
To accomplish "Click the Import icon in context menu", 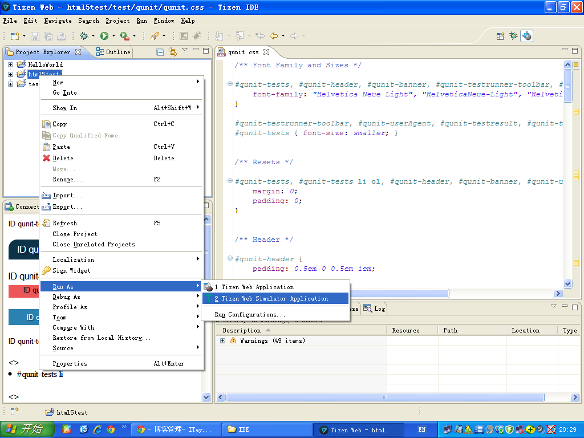I will [x=47, y=195].
